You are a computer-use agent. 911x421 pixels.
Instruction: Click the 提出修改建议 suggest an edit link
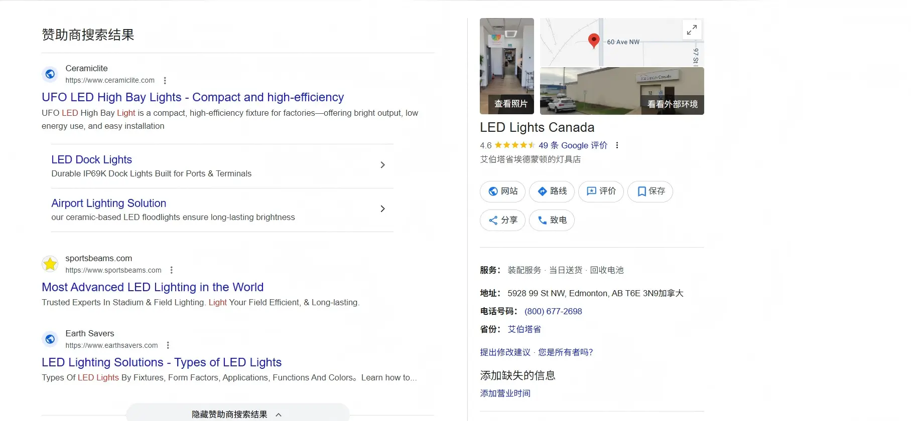(x=505, y=352)
